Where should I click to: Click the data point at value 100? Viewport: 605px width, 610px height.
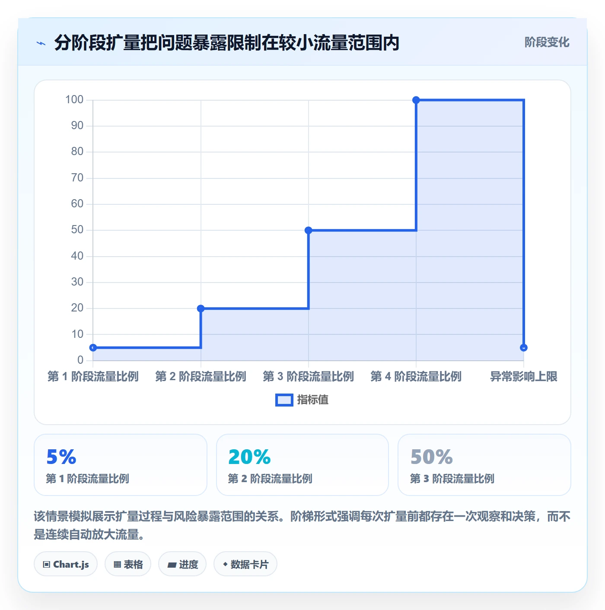click(x=416, y=100)
